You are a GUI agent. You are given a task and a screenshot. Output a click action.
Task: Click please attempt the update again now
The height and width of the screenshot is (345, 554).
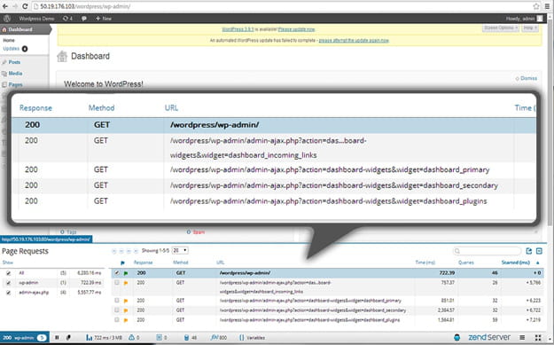(354, 40)
